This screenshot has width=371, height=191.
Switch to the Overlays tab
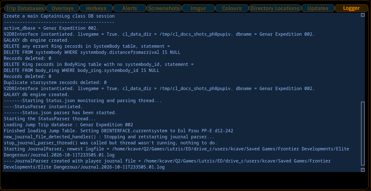pyautogui.click(x=63, y=8)
